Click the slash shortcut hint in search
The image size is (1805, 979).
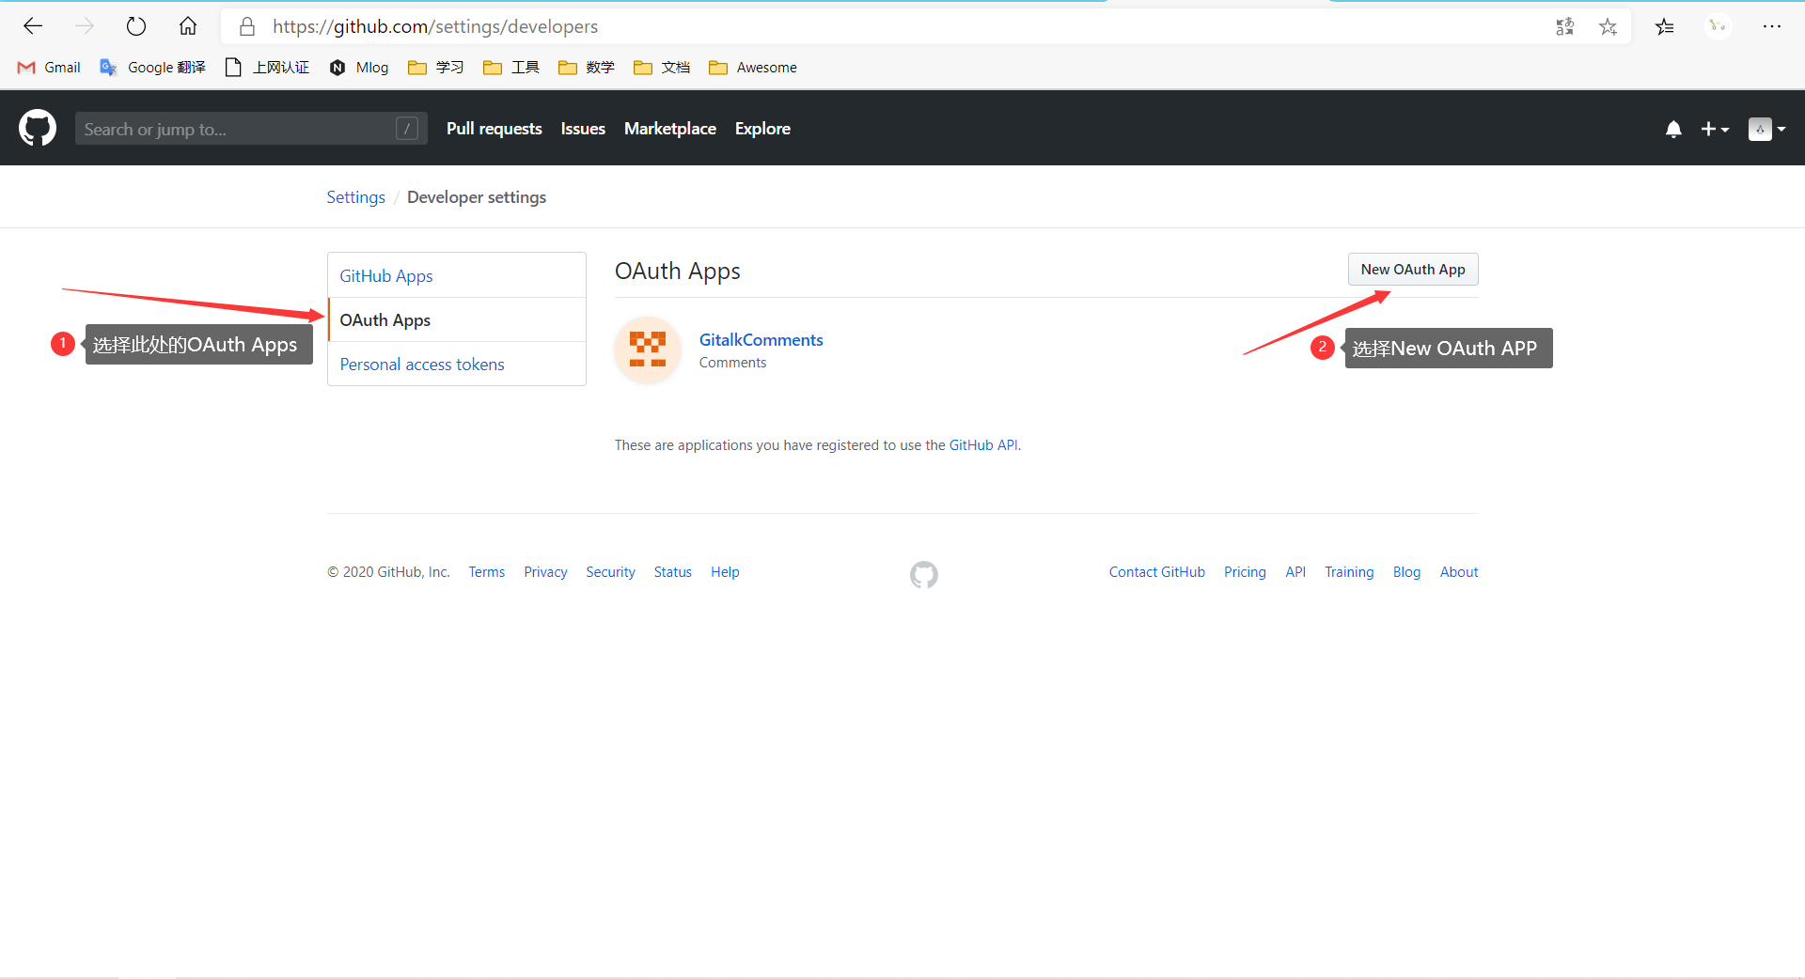point(407,129)
